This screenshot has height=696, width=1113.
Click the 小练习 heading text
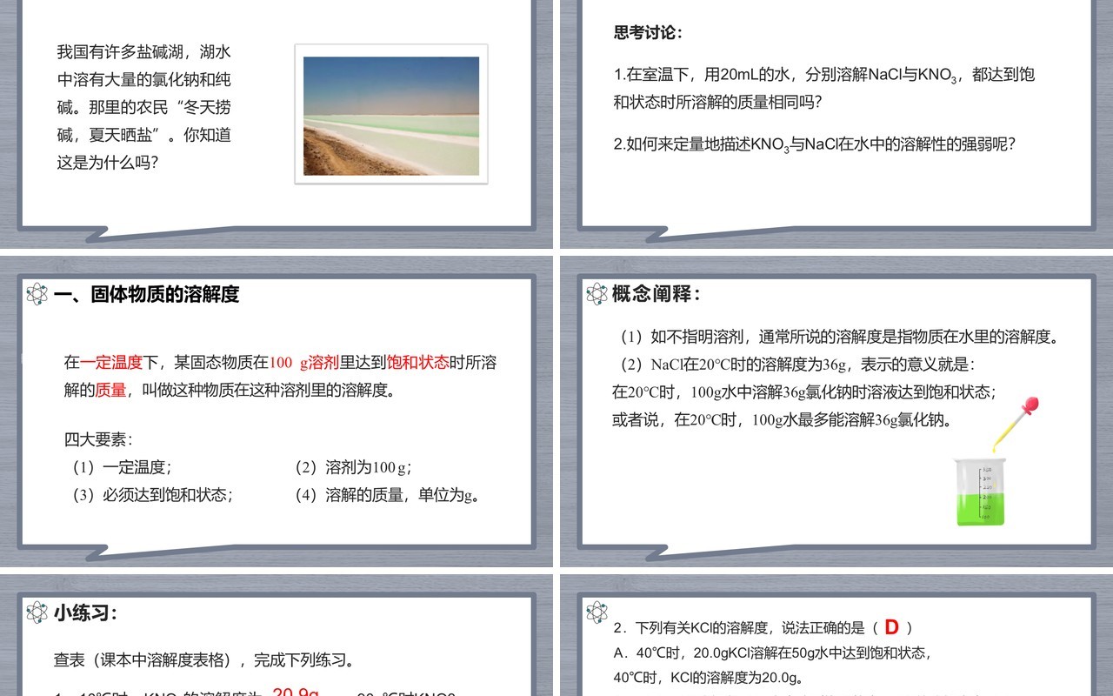[x=85, y=612]
